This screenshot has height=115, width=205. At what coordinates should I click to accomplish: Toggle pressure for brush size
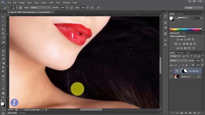(98, 8)
